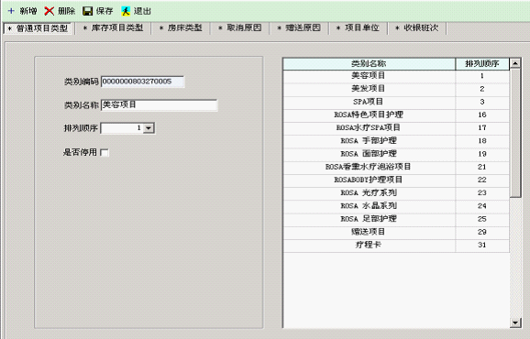The width and height of the screenshot is (530, 339).
Task: Click the order value 21 cell
Action: point(482,167)
